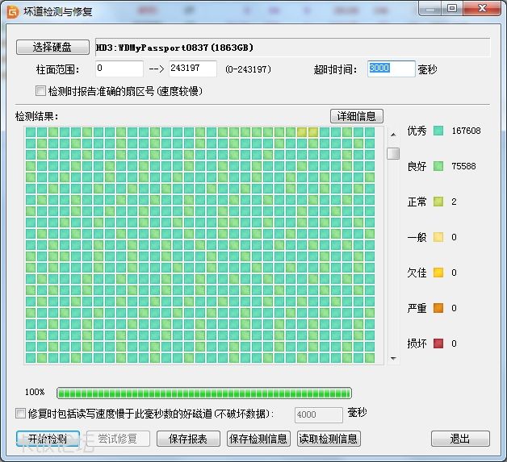Click the 严重 orange color swatch
507x462 pixels.
click(x=438, y=308)
